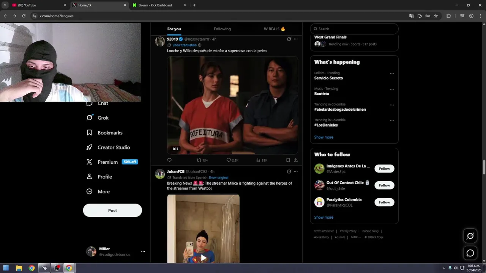Open Chrome tab search dropdown
This screenshot has width=486, height=273.
5,5
